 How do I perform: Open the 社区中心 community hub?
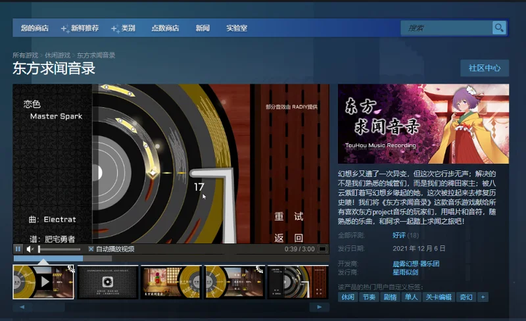485,68
